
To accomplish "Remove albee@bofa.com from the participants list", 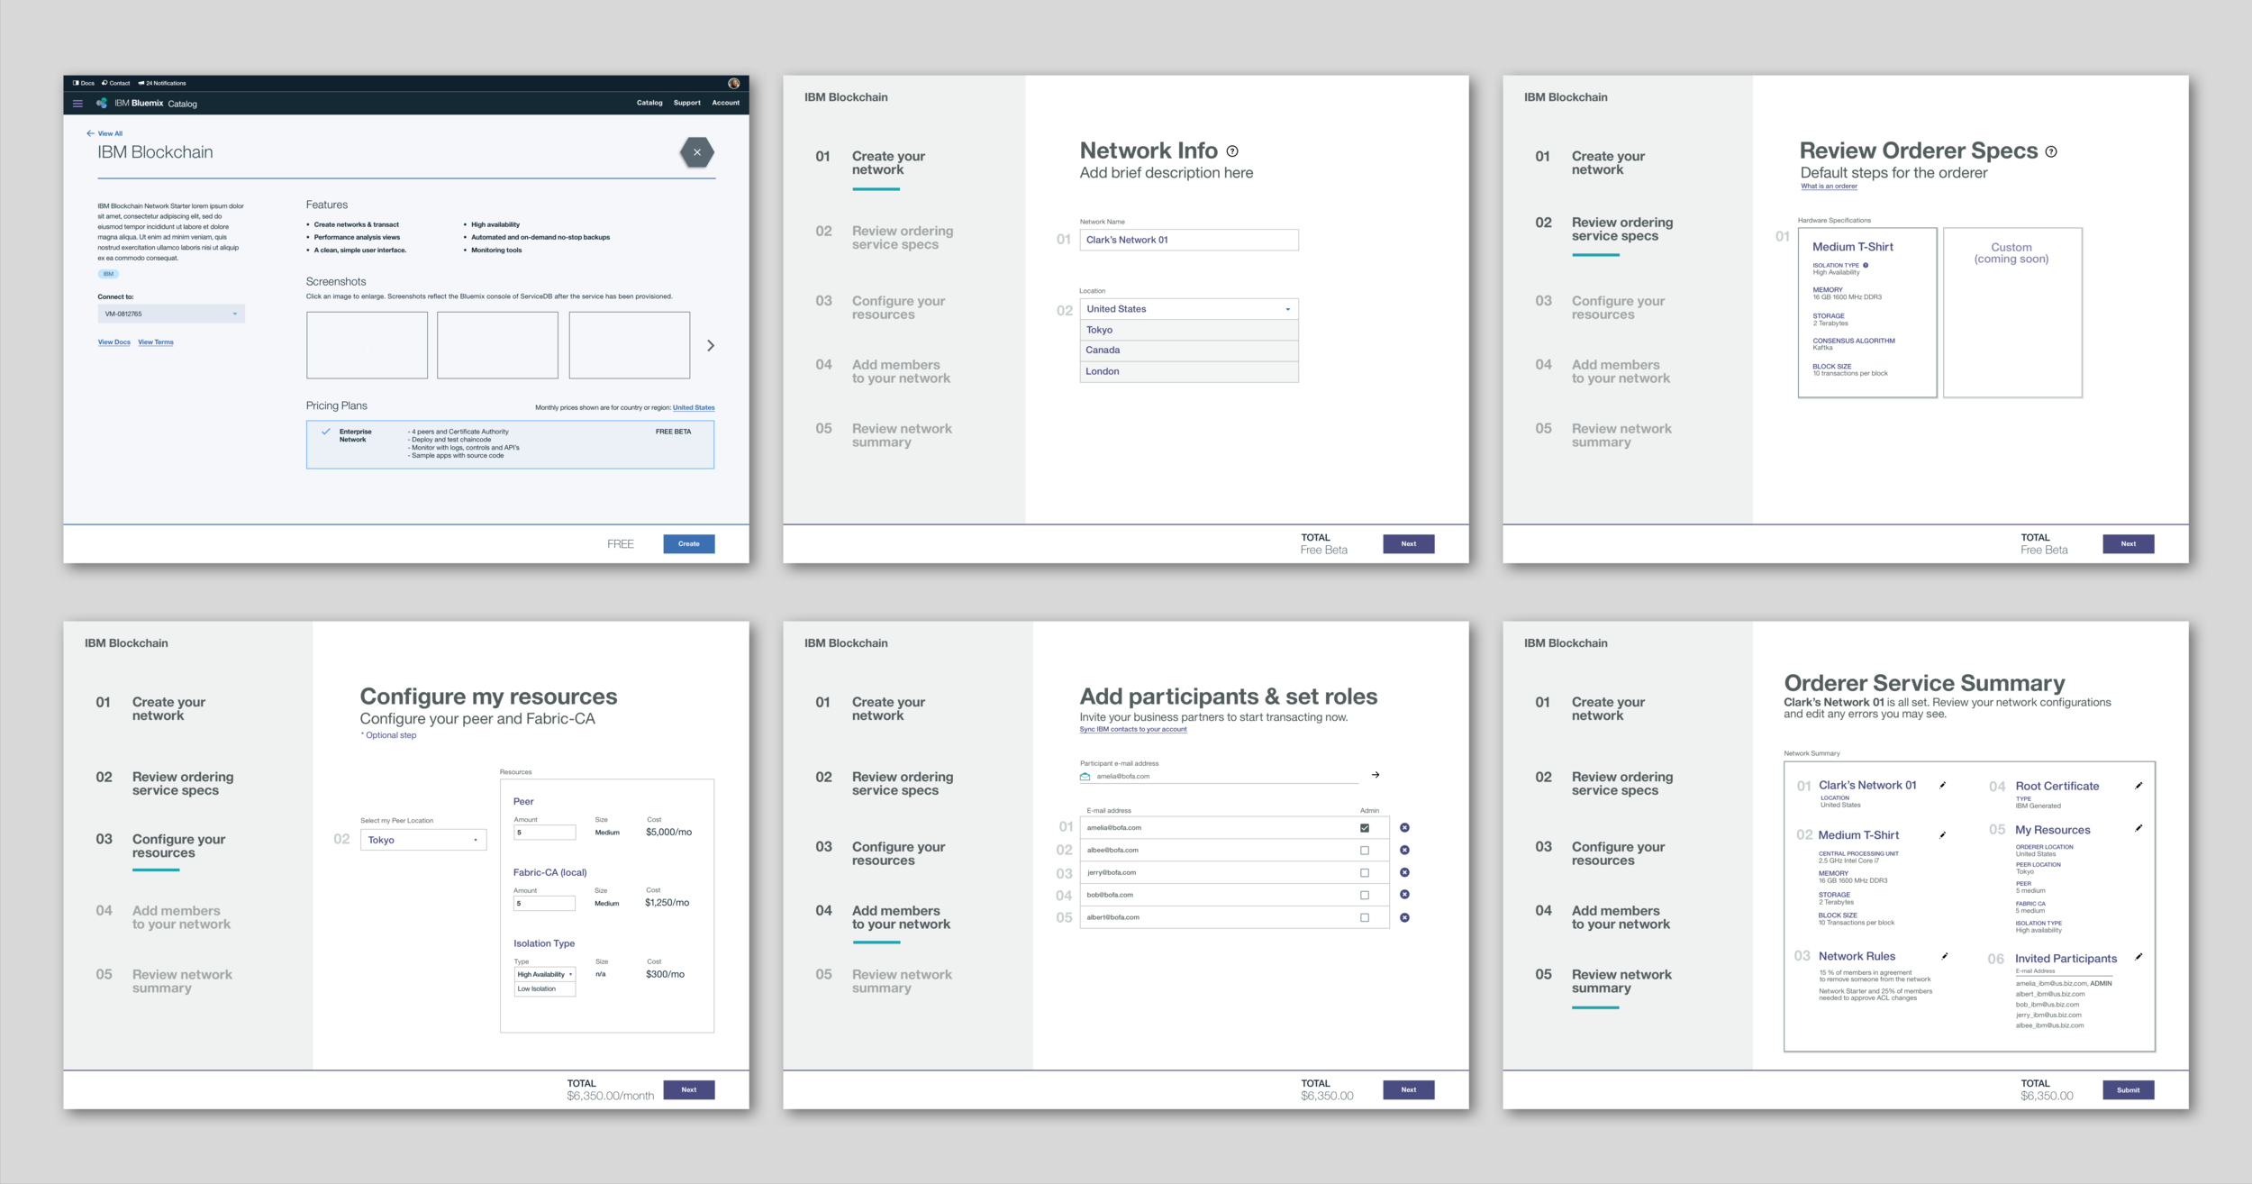I will tap(1404, 850).
